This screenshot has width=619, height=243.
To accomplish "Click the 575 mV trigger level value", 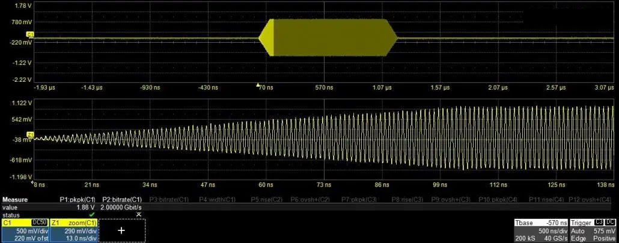I will coord(604,230).
